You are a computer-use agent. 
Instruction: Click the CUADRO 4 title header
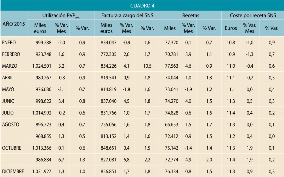[x=142, y=6]
